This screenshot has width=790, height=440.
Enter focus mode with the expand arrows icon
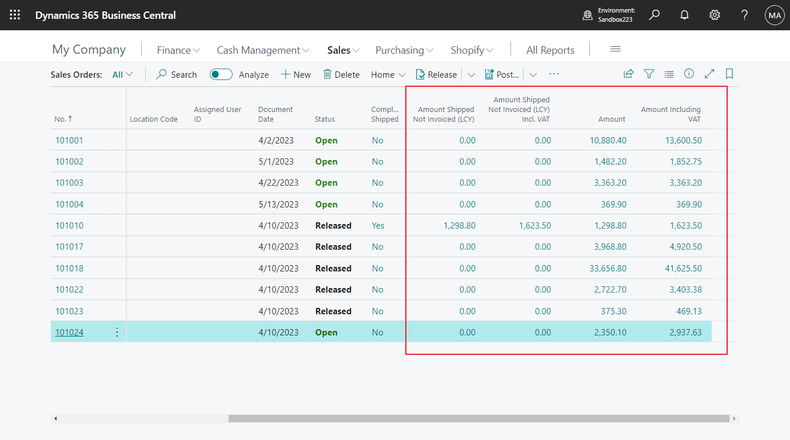pyautogui.click(x=709, y=74)
